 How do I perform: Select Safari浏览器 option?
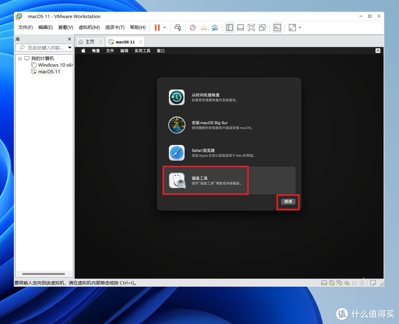pyautogui.click(x=229, y=153)
